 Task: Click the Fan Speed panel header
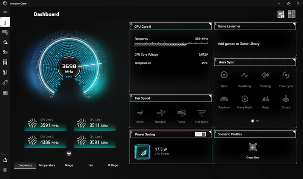coord(171,98)
